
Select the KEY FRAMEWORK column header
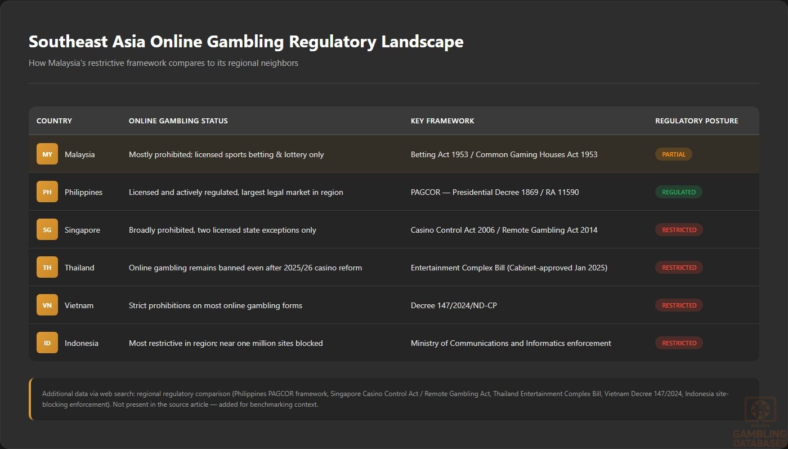pos(442,121)
